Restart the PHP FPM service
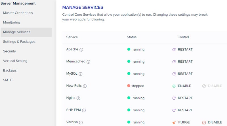 pyautogui.click(x=182, y=110)
